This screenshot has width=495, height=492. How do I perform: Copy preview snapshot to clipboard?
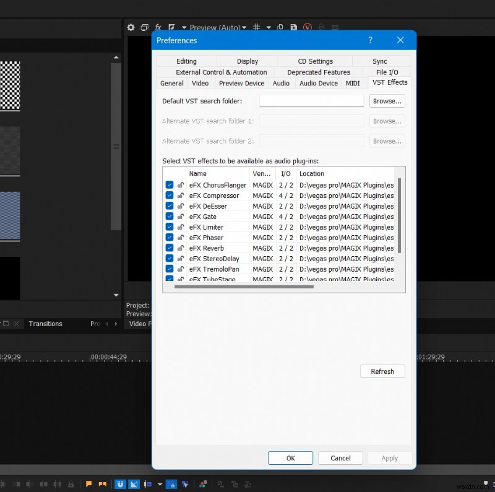click(280, 27)
